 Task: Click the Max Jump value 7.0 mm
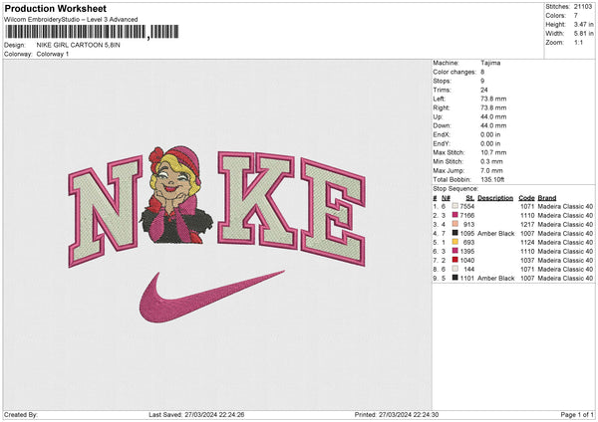491,170
